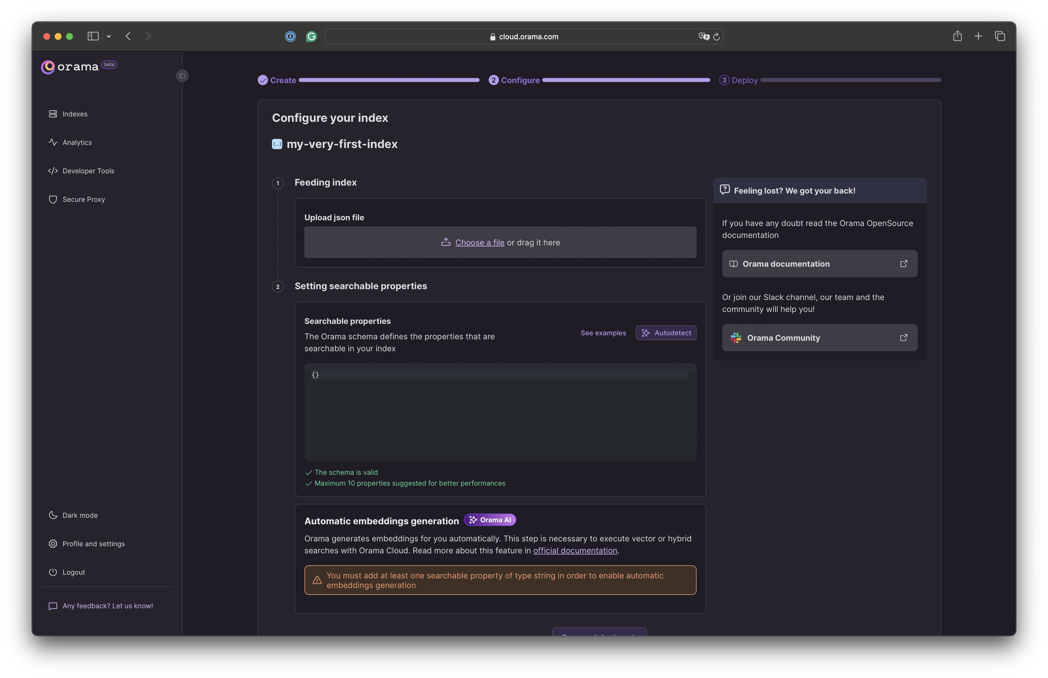Collapse the sidebar with the panel icon
The width and height of the screenshot is (1048, 678).
[x=182, y=76]
